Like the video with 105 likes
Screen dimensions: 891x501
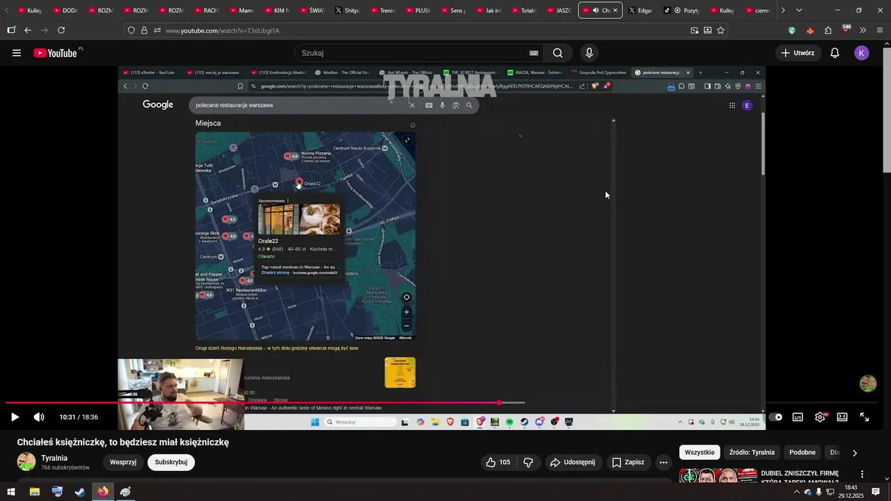(x=498, y=462)
